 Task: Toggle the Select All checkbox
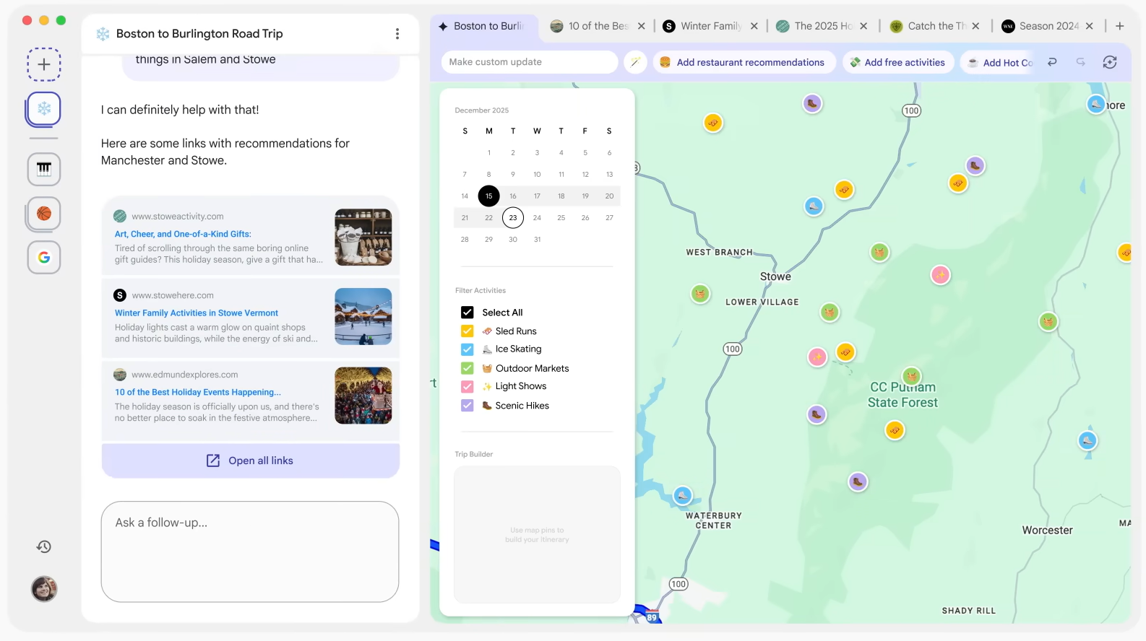pyautogui.click(x=468, y=313)
